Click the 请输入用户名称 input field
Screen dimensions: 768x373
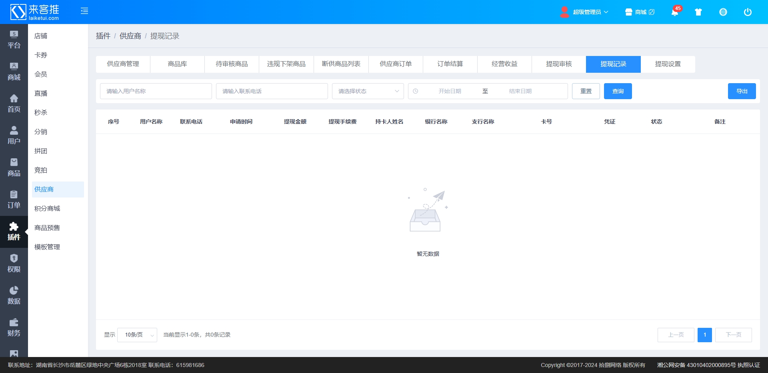(x=156, y=91)
